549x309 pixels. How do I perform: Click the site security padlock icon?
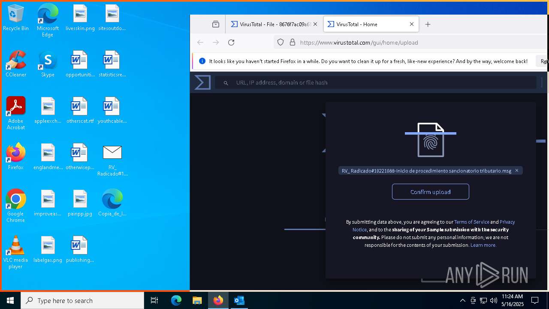click(x=293, y=42)
